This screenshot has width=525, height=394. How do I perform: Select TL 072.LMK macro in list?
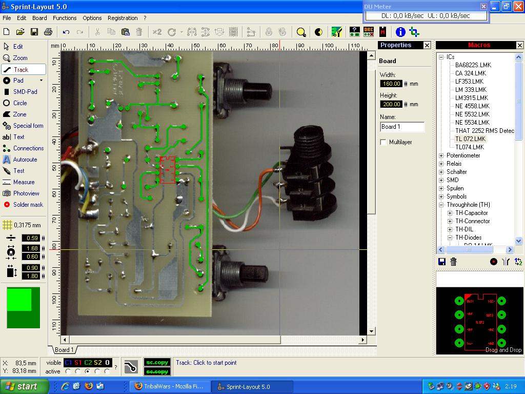(470, 139)
